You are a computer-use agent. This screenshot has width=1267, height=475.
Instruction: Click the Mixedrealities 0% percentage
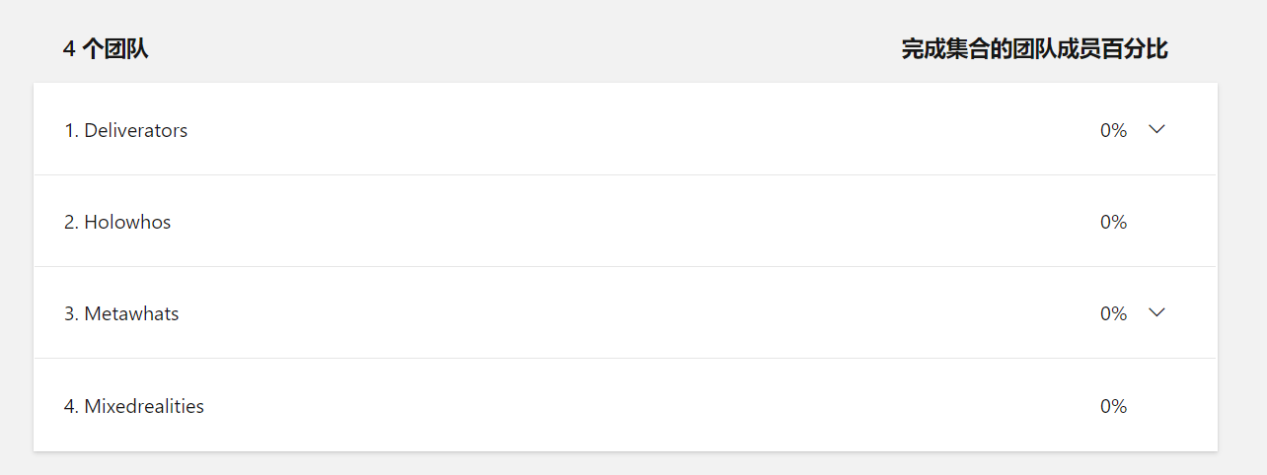pos(1113,406)
